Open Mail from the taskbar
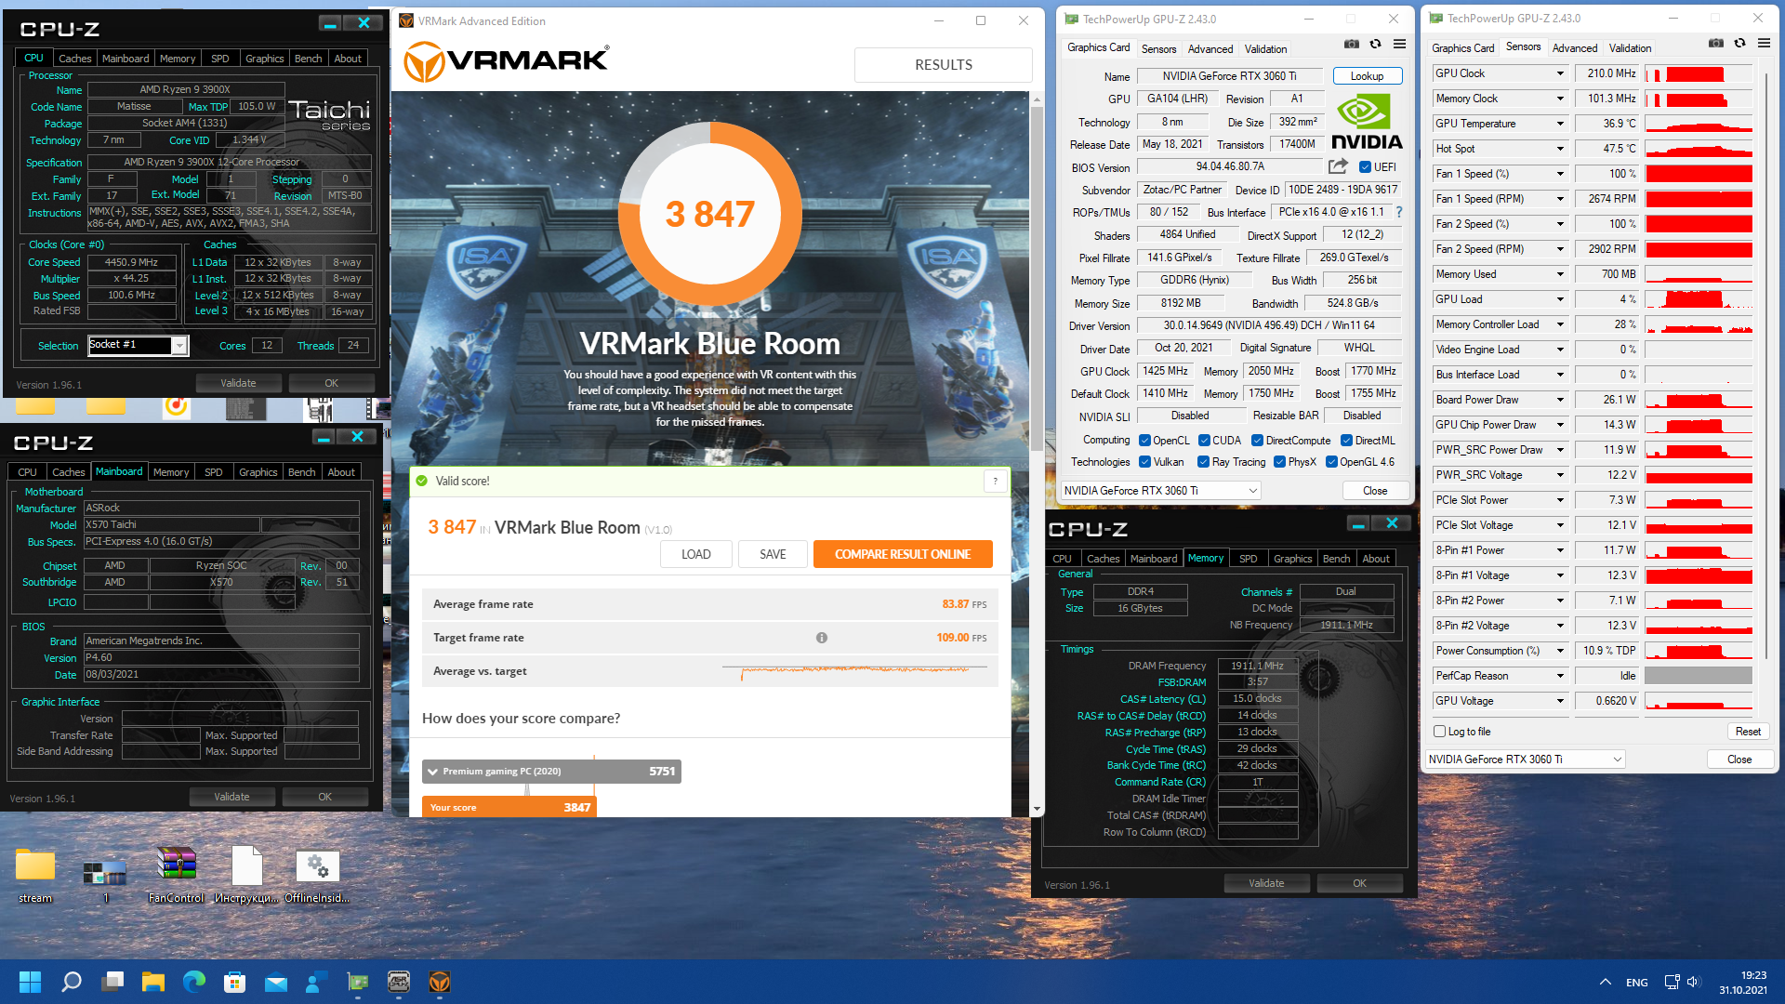Viewport: 1785px width, 1004px height. (276, 982)
